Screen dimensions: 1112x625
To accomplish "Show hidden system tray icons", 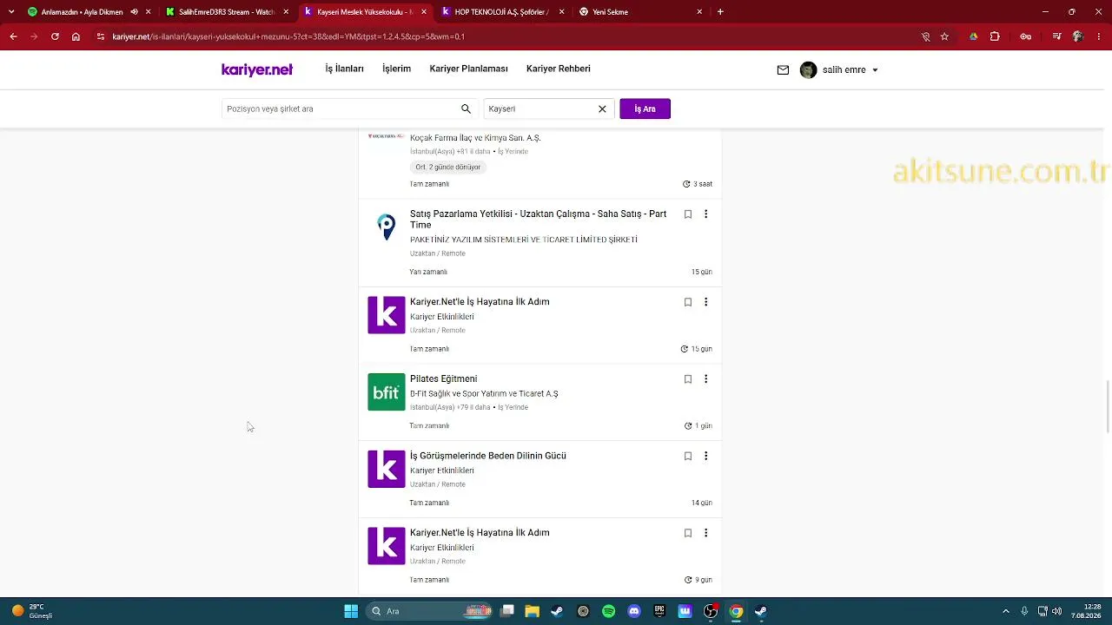I will tap(1006, 611).
